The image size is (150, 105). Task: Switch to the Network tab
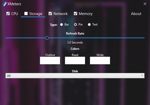(x=60, y=14)
